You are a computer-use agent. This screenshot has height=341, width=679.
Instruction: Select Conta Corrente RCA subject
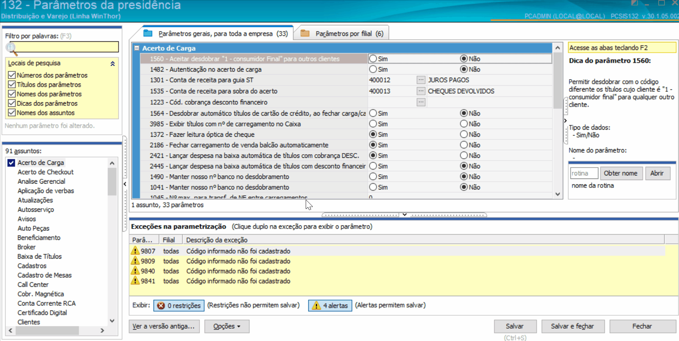47,304
